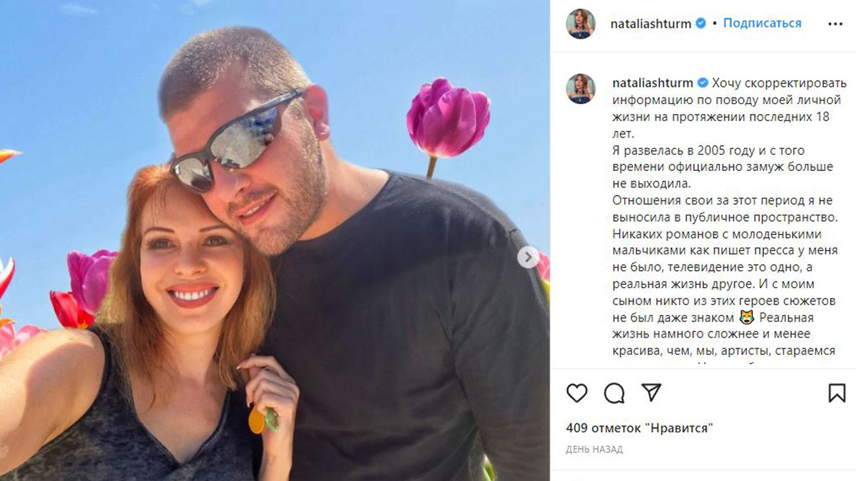Click the main post photo
The width and height of the screenshot is (856, 481).
[x=275, y=240]
